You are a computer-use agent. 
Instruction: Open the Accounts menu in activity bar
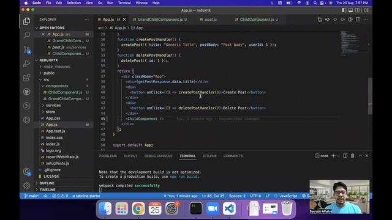click(26, 172)
